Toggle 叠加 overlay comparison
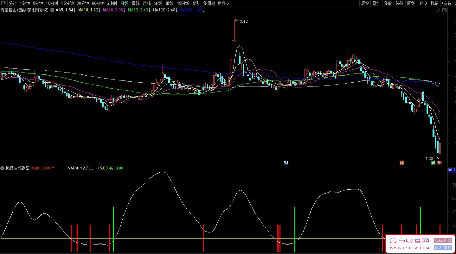Image resolution: width=456 pixels, height=254 pixels. click(x=376, y=4)
